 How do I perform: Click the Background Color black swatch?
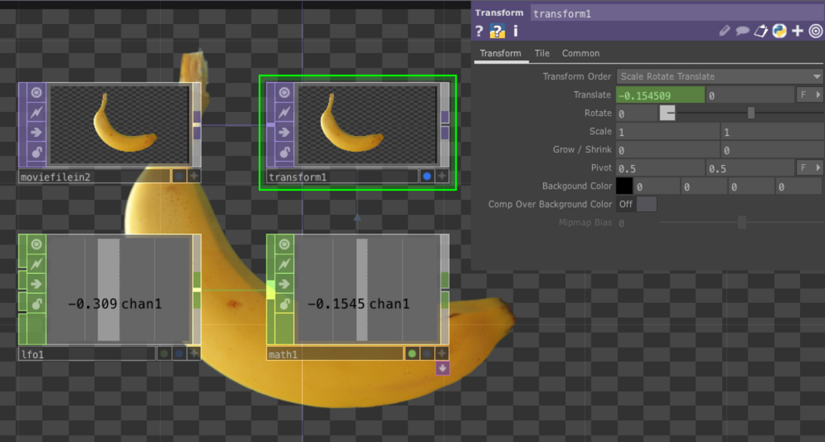pos(624,186)
